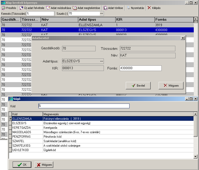Click OK in the Súgó window
199x170 pixels.
click(22, 165)
